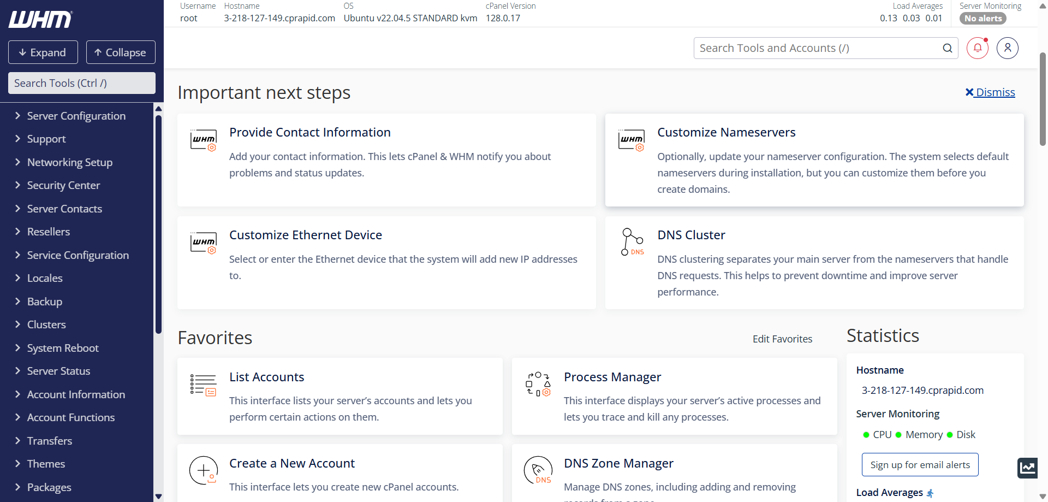Click the Dismiss X icon
This screenshot has height=502, width=1048.
pos(969,92)
